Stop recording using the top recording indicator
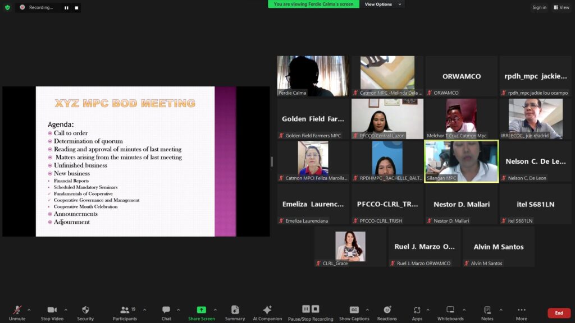The width and height of the screenshot is (575, 323). (x=76, y=8)
